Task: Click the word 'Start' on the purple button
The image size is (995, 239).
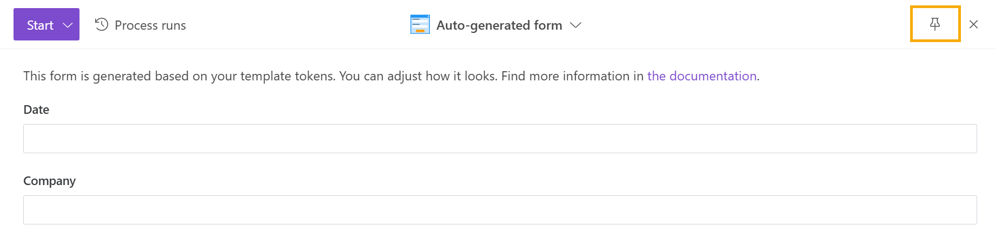Action: pyautogui.click(x=40, y=25)
